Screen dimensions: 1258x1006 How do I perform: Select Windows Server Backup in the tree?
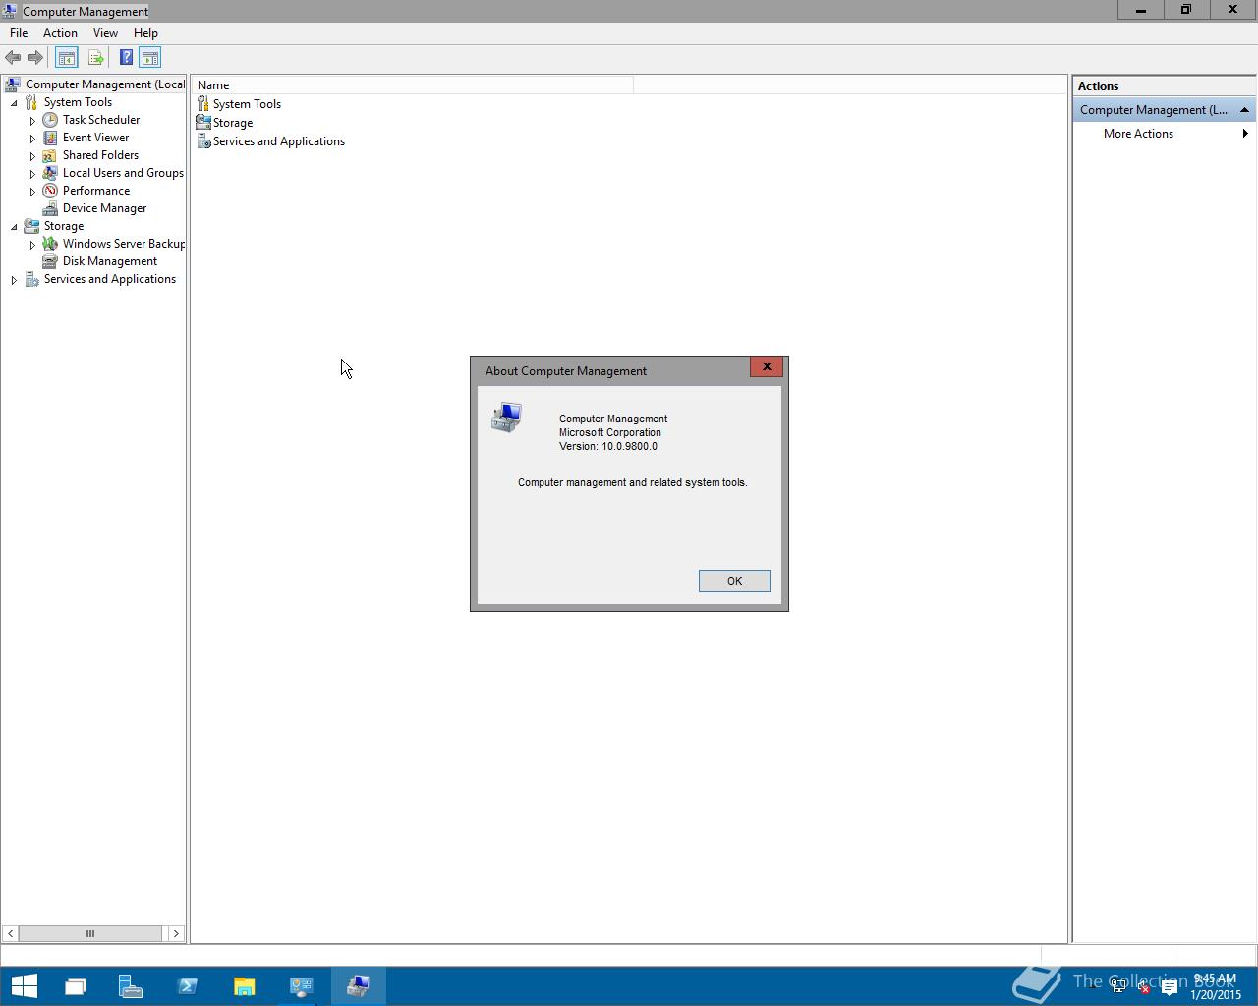click(124, 244)
